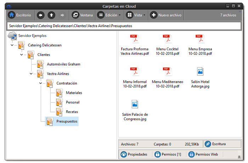Select the Personal folder icon
The image size is (248, 163).
[59, 102]
